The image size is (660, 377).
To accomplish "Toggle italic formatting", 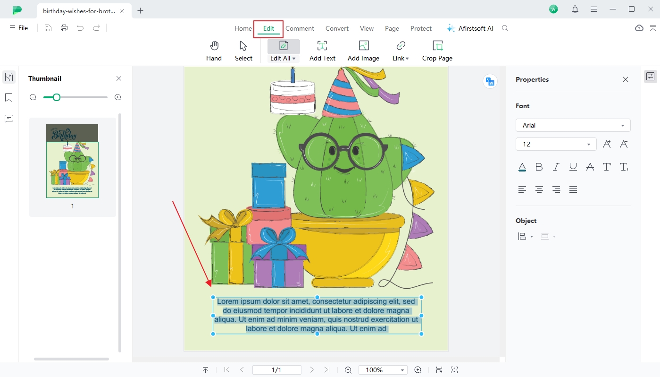I will coord(556,167).
